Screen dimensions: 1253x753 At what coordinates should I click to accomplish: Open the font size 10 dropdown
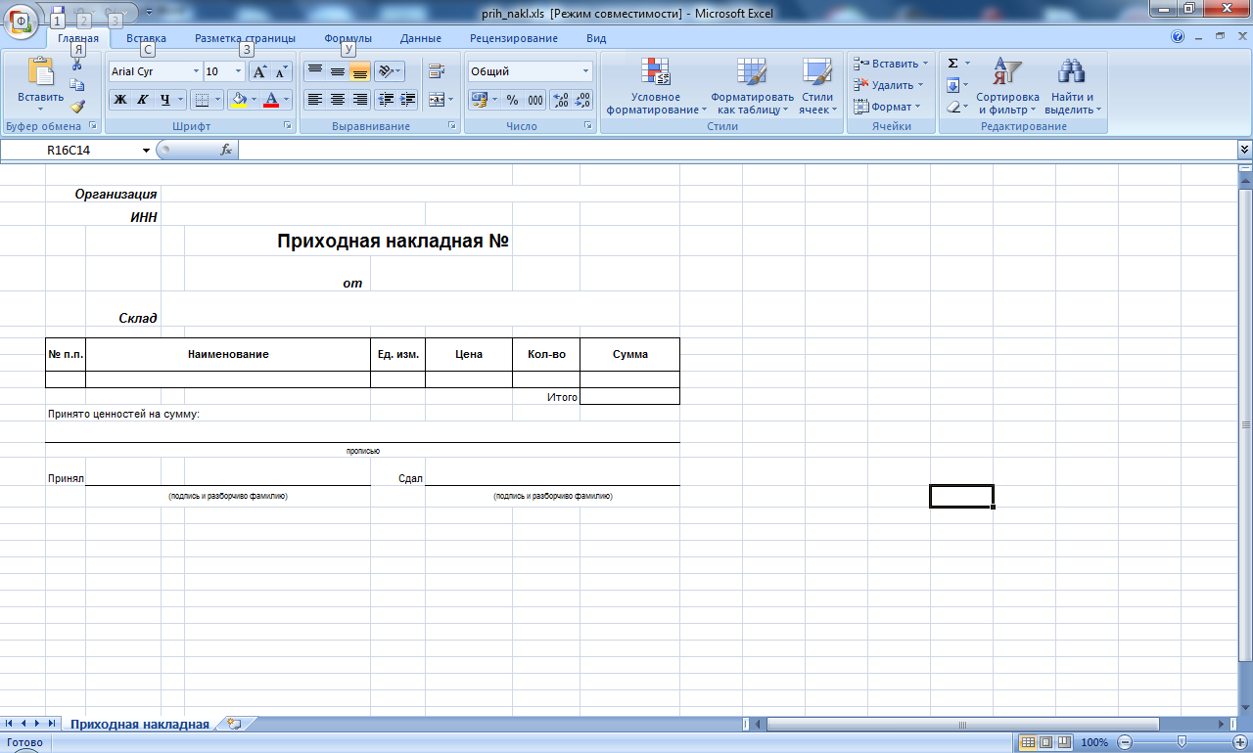pyautogui.click(x=238, y=71)
